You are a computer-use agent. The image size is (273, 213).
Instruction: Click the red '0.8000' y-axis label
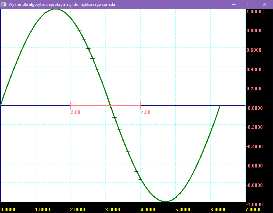click(x=254, y=31)
